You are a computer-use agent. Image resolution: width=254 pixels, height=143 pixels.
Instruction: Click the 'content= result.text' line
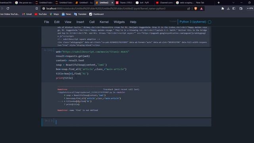[70, 60]
